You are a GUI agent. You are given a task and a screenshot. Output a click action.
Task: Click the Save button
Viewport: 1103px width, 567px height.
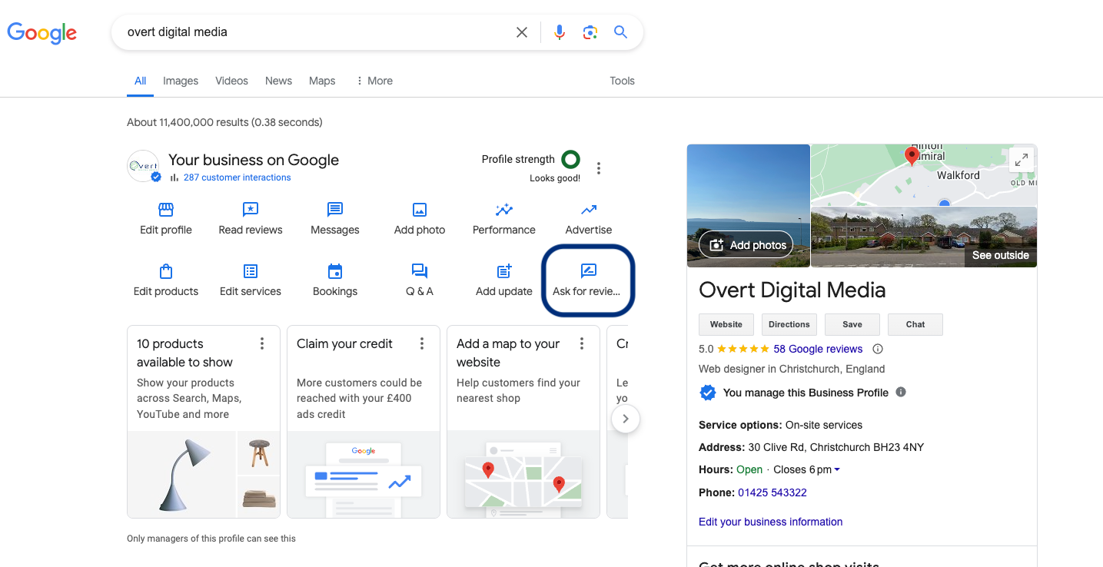(852, 324)
